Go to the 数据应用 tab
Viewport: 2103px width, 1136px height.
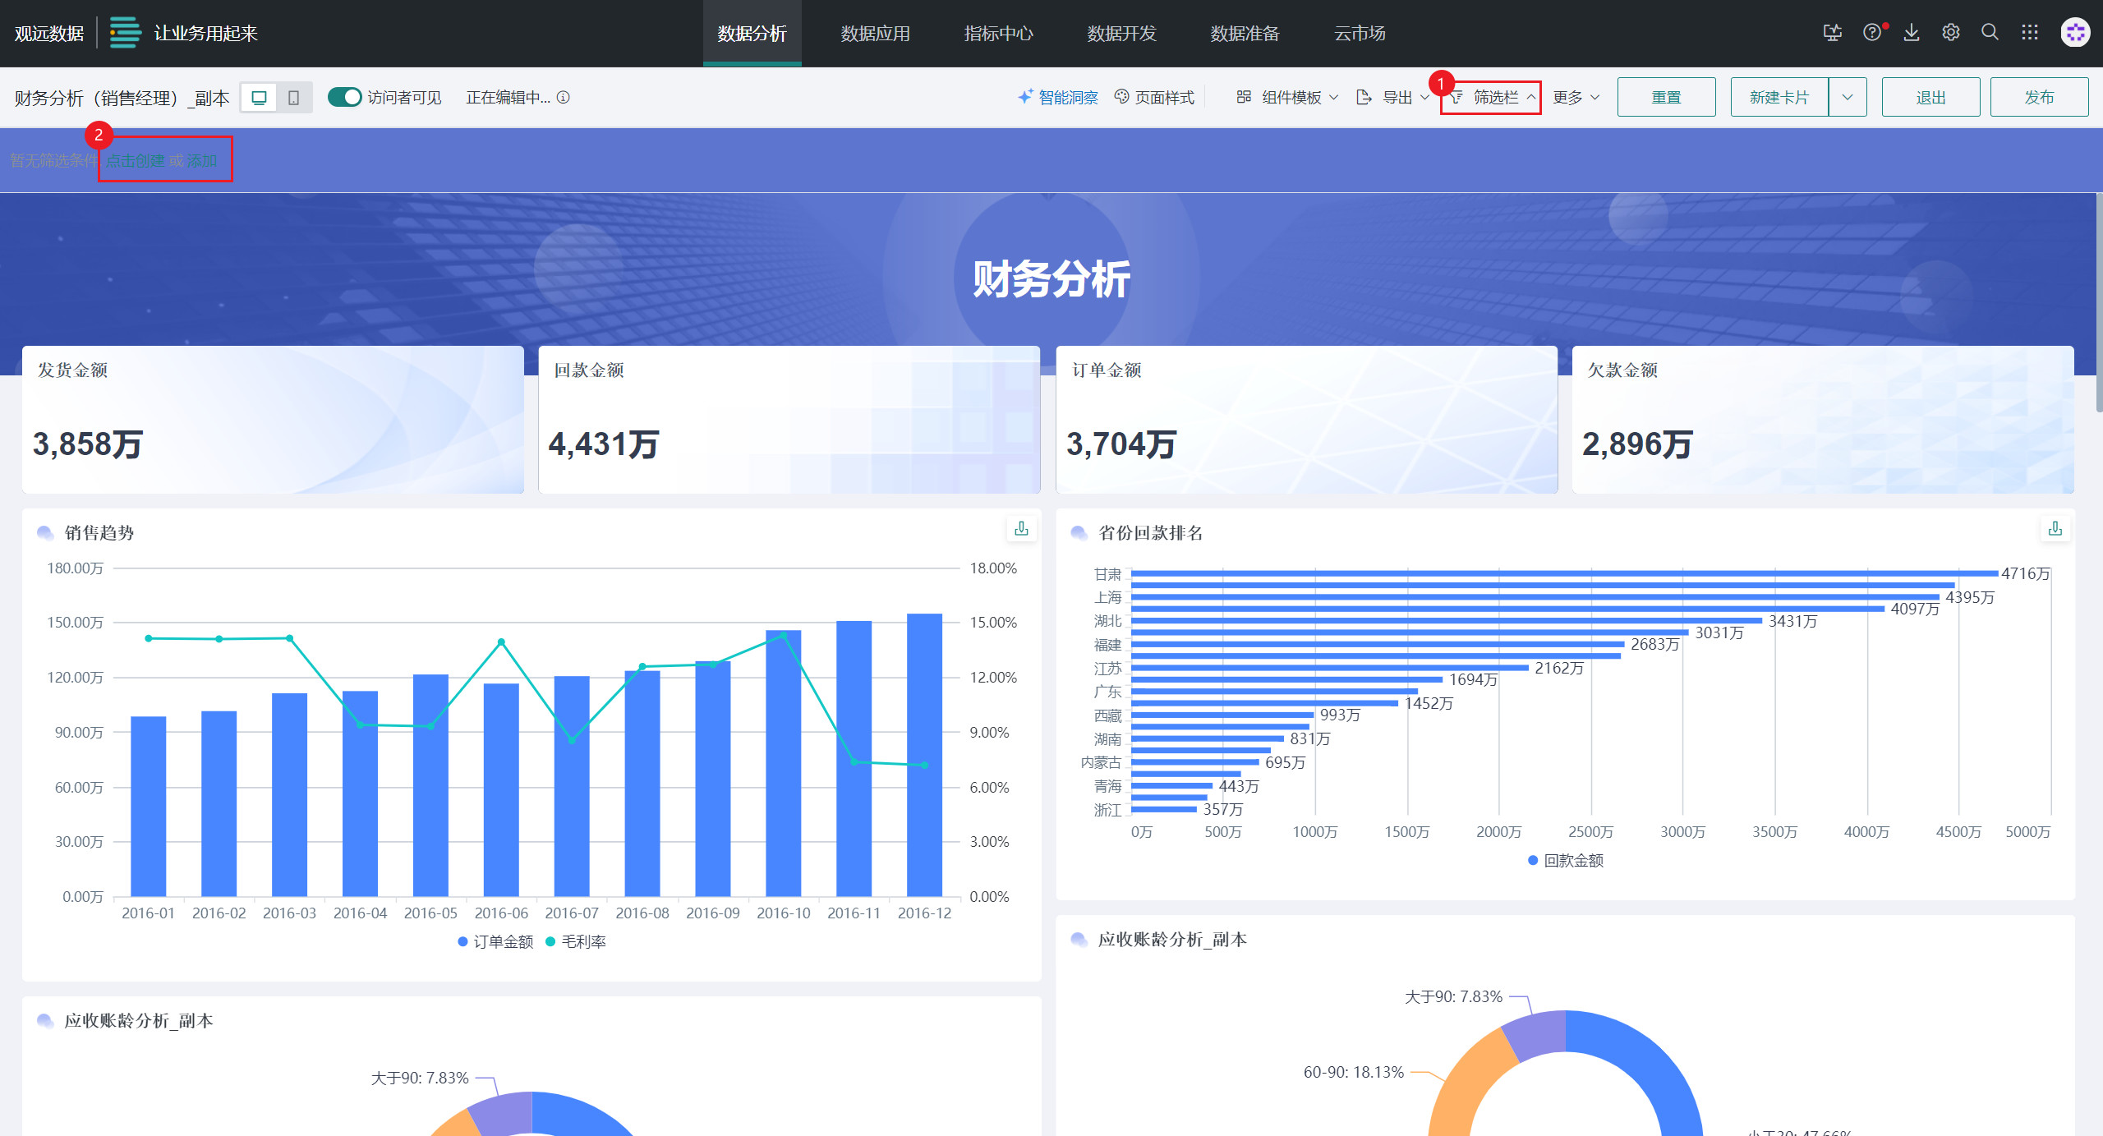(875, 34)
